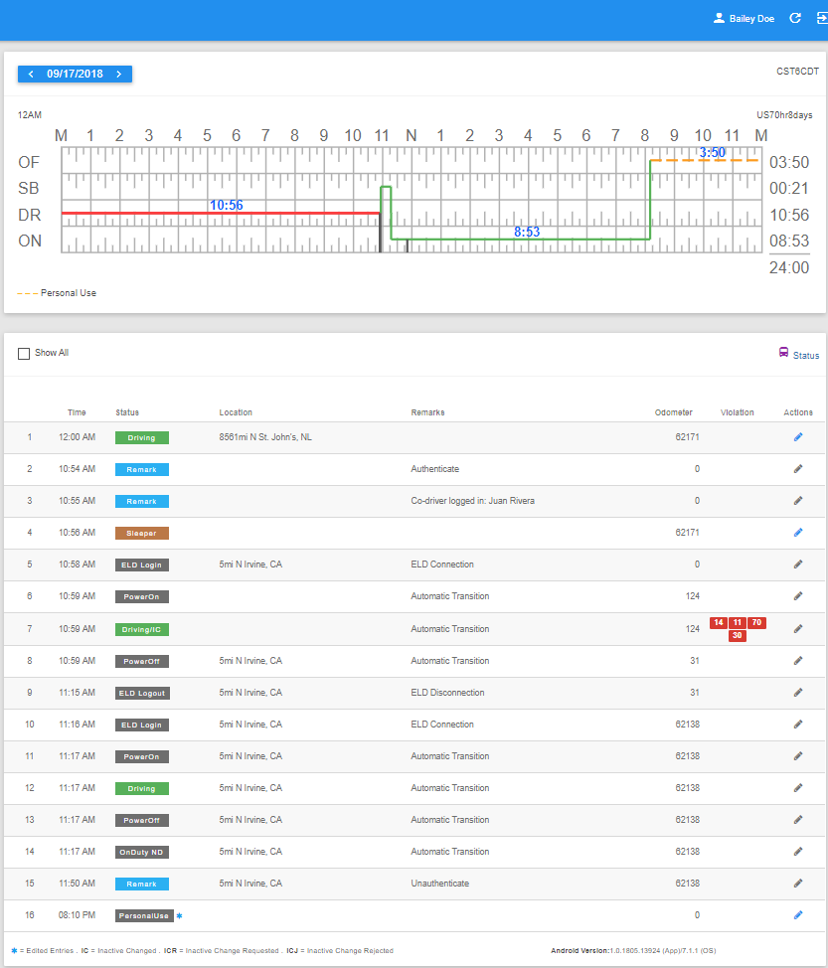This screenshot has height=968, width=828.
Task: Click the red 14 violation badge
Action: [718, 622]
